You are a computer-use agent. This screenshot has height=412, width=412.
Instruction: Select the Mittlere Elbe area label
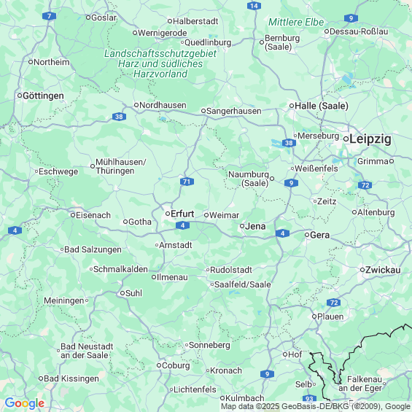296,22
